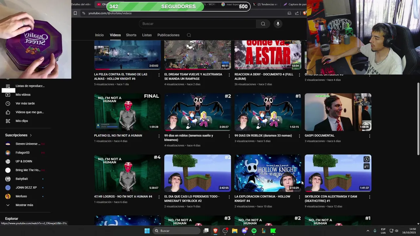Image resolution: width=420 pixels, height=236 pixels.
Task: Click the bookmark icon beside the address bar
Action: pyautogui.click(x=75, y=13)
